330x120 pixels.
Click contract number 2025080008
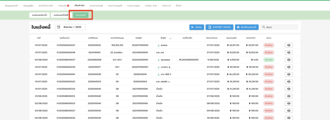[94, 60]
